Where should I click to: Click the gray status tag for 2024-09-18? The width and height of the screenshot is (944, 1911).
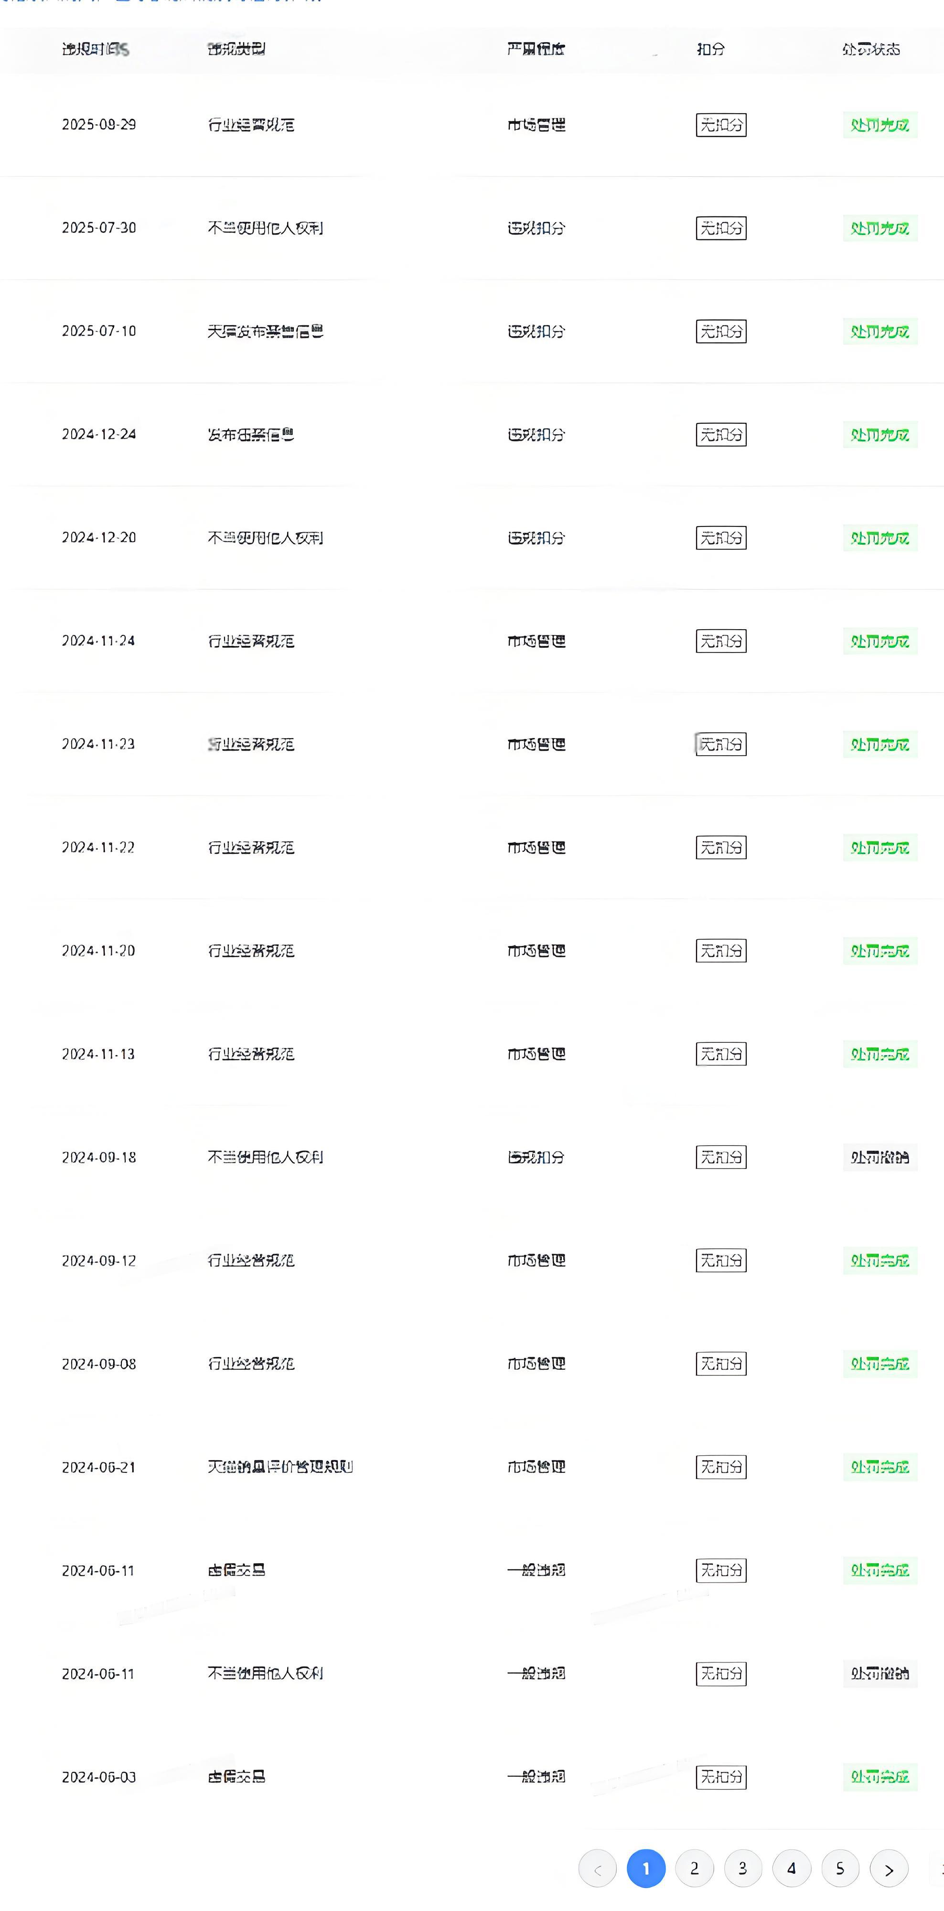(x=880, y=1157)
